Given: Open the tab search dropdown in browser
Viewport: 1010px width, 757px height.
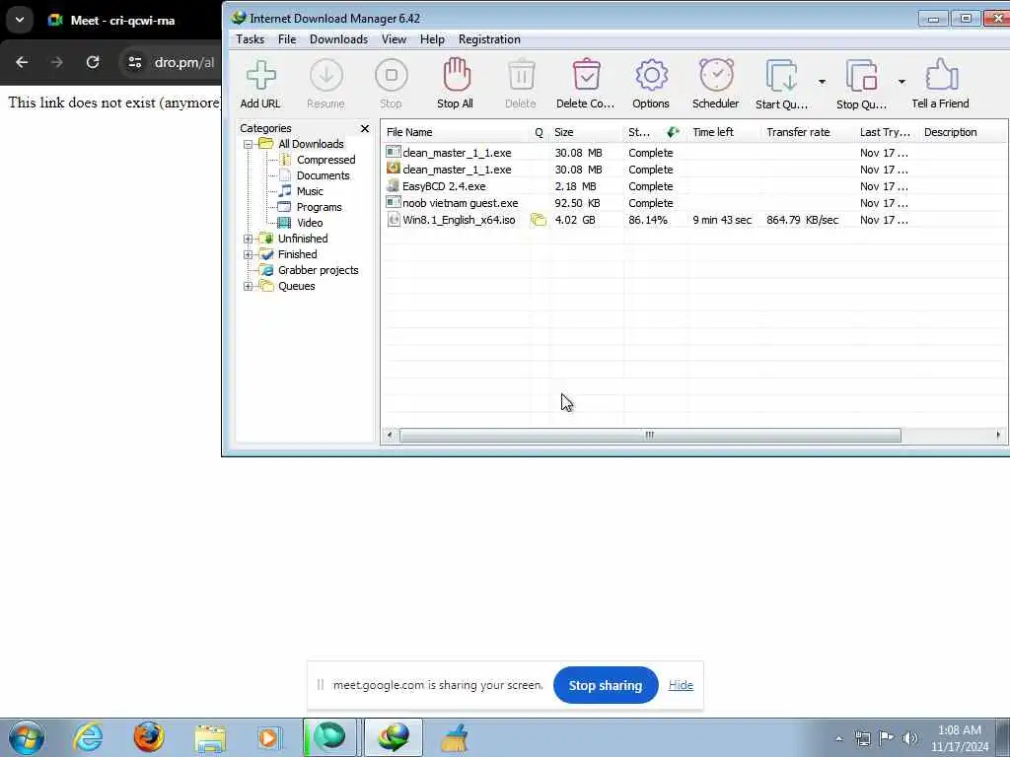Looking at the screenshot, I should click(x=20, y=20).
